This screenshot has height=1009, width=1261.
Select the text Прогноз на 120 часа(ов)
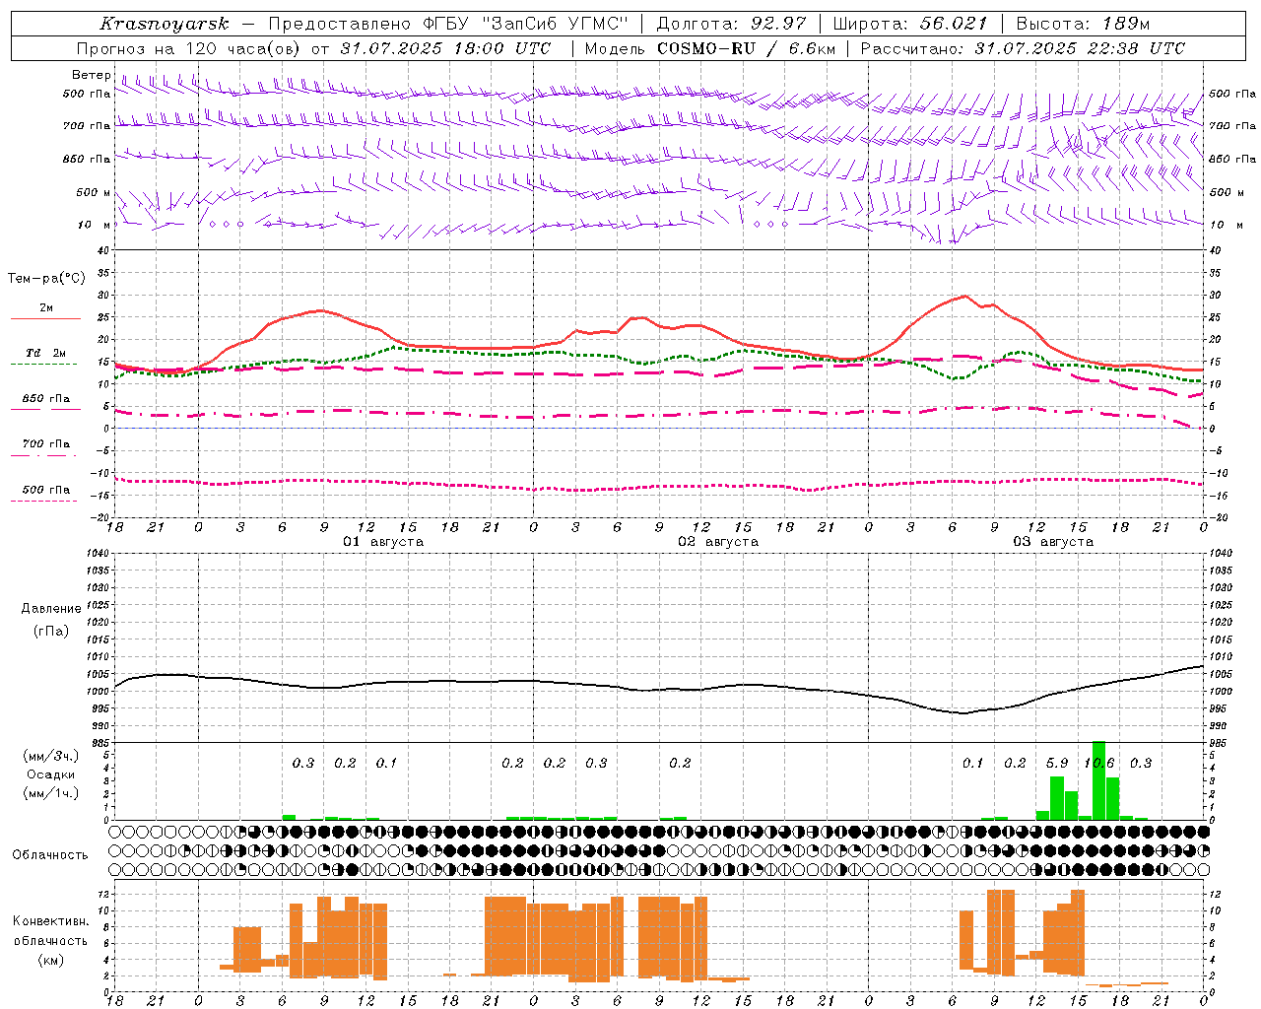tap(187, 48)
